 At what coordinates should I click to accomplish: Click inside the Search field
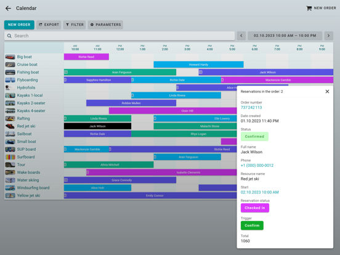(x=119, y=36)
